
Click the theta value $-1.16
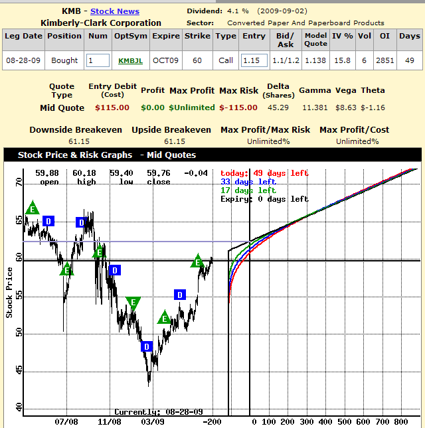(x=373, y=107)
